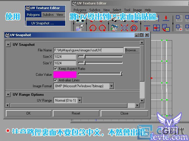
Task: Click the four red inward arrows icon
Action: tap(124, 28)
